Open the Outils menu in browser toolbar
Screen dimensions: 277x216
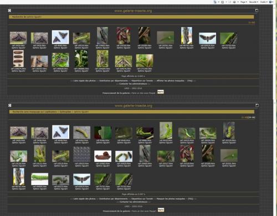(264, 2)
